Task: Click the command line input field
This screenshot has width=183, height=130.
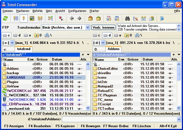Action: tap(119, 119)
